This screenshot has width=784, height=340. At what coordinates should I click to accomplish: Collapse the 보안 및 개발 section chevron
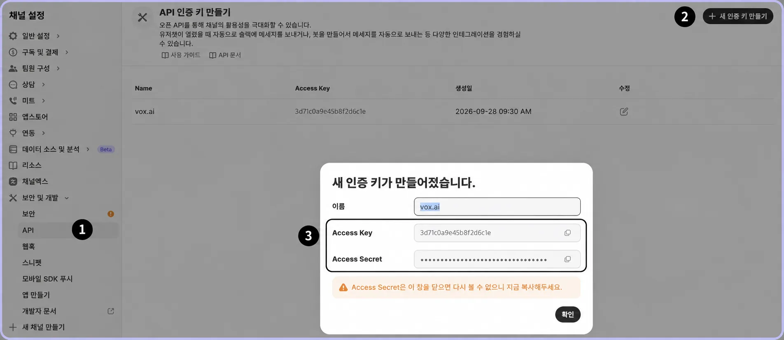click(x=67, y=198)
